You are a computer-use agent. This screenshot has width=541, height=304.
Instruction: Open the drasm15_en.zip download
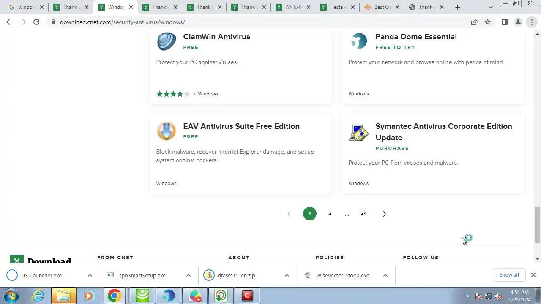(236, 275)
